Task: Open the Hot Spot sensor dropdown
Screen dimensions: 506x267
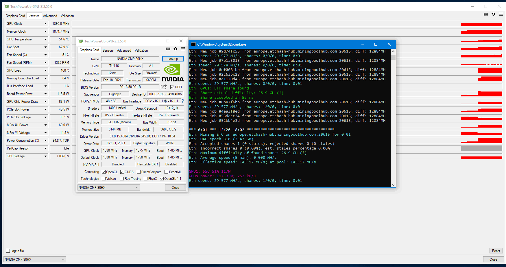Action: (45, 47)
